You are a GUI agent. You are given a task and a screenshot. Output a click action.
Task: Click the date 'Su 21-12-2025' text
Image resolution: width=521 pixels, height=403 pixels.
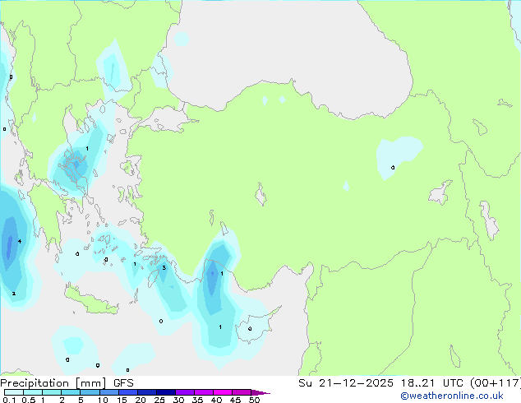pyautogui.click(x=346, y=383)
